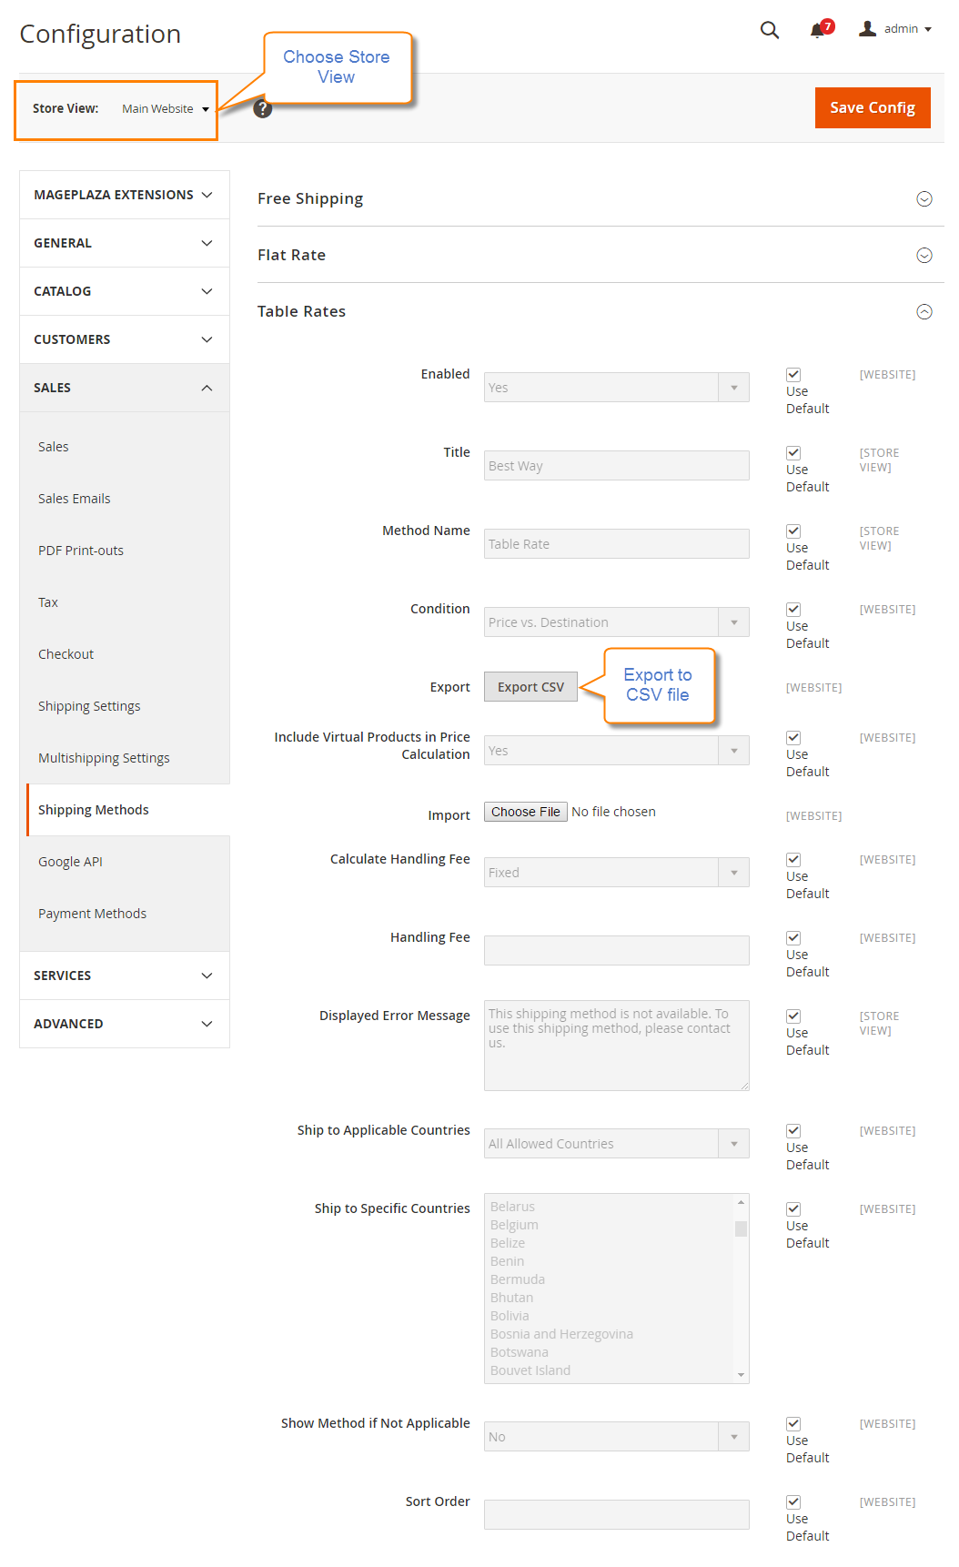Open the global search magnifier
This screenshot has width=959, height=1567.
point(769,30)
